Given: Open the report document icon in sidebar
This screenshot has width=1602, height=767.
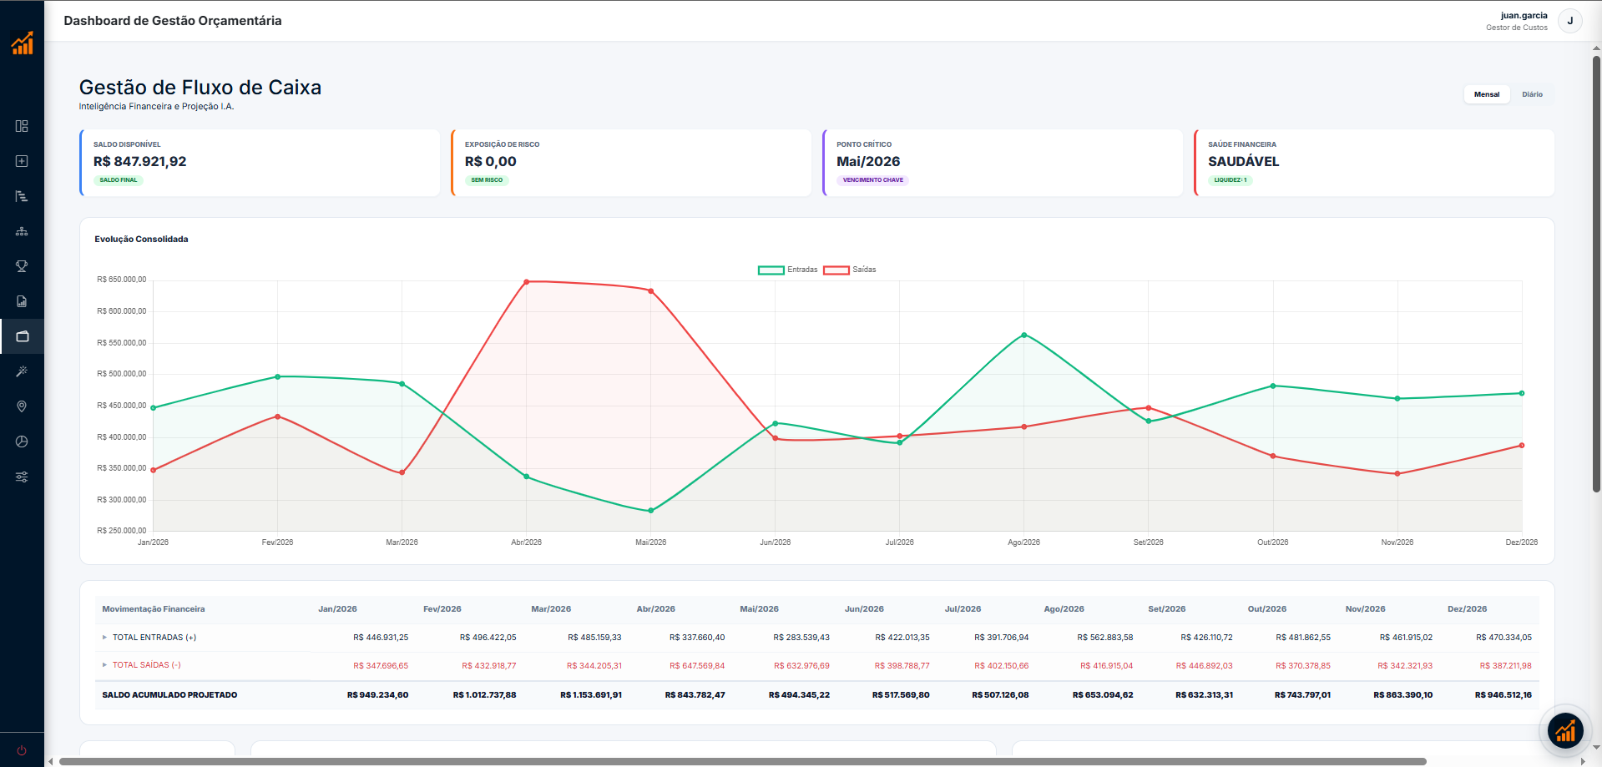Looking at the screenshot, I should (22, 301).
